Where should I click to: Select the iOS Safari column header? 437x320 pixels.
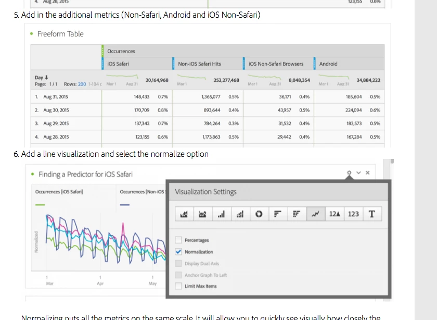tap(137, 64)
